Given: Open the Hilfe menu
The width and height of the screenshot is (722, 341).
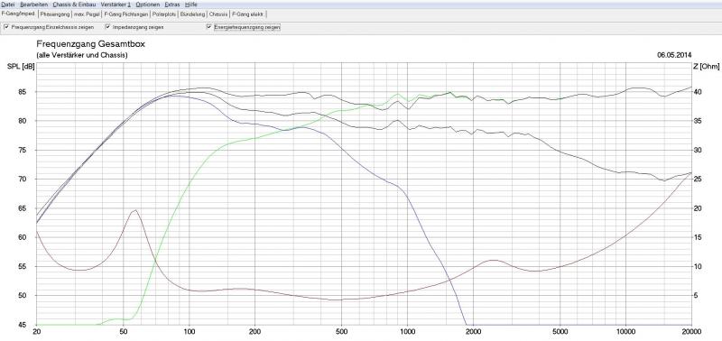Looking at the screenshot, I should tap(190, 5).
